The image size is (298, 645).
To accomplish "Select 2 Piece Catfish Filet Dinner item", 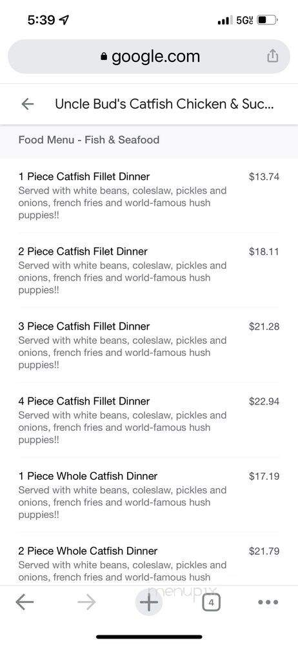I will tap(149, 271).
